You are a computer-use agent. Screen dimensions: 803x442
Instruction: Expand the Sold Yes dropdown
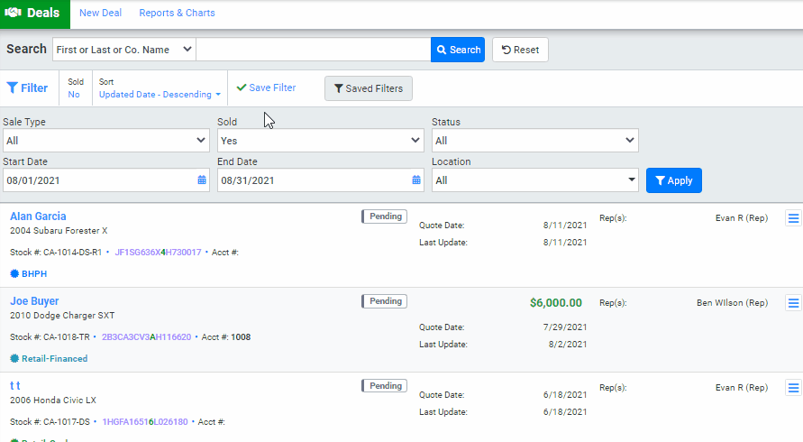click(x=321, y=141)
